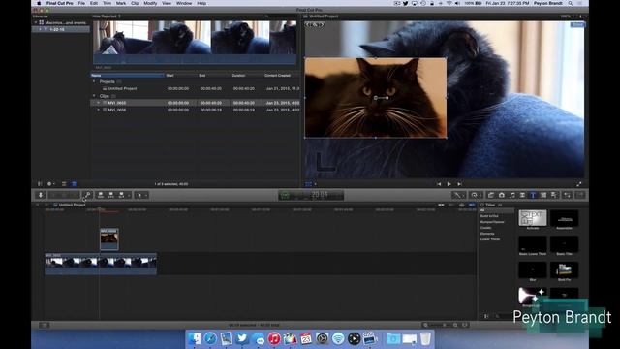Toggle viewer full screen playback
Viewport: 620px width, 349px height.
coord(579,184)
